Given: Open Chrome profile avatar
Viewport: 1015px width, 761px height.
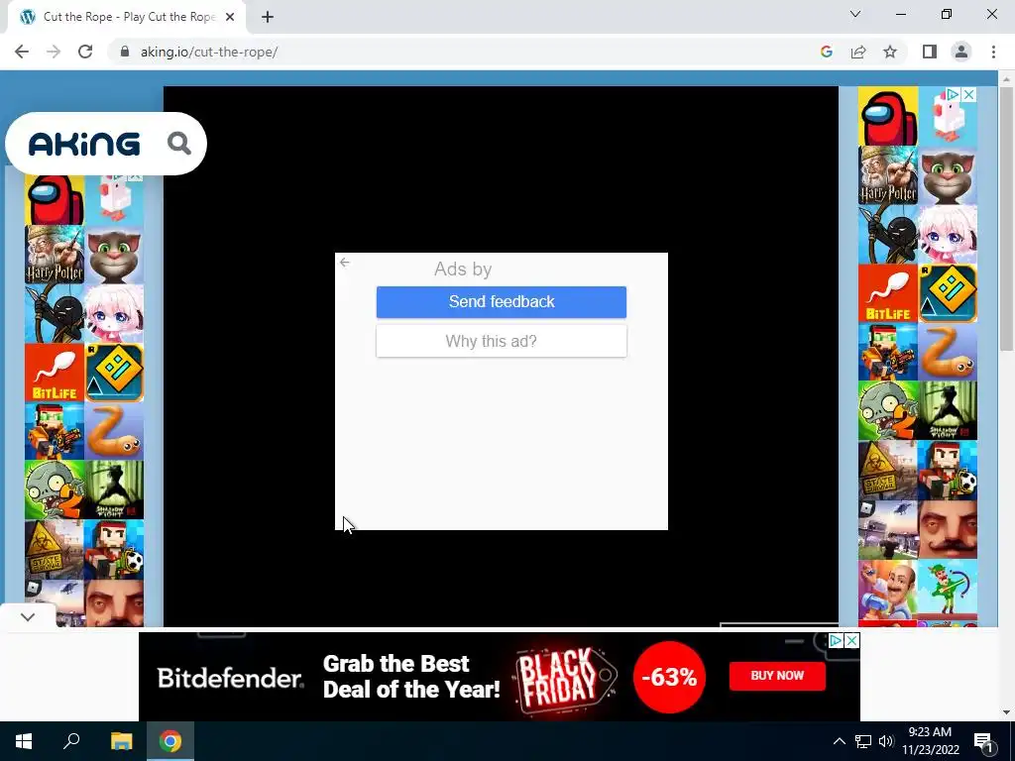Looking at the screenshot, I should click(961, 52).
